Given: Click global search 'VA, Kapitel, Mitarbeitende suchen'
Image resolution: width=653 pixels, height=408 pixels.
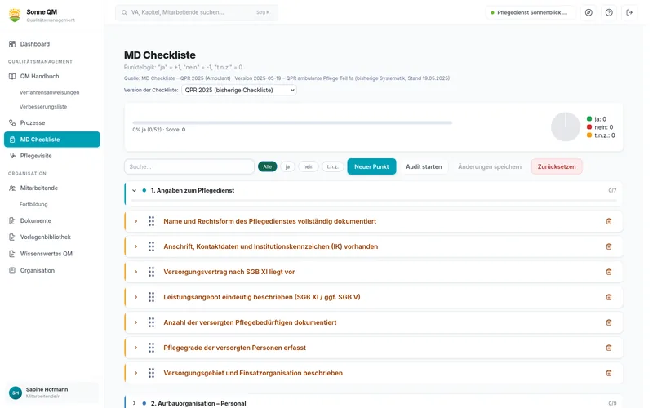Looking at the screenshot, I should tap(197, 12).
